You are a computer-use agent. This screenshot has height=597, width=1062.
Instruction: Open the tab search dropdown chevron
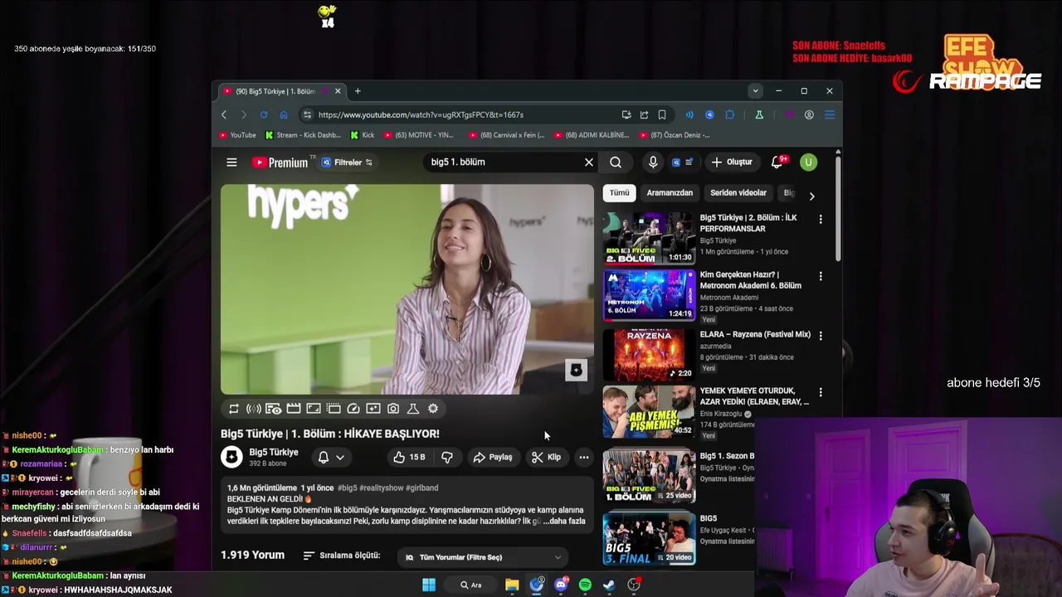coord(755,91)
